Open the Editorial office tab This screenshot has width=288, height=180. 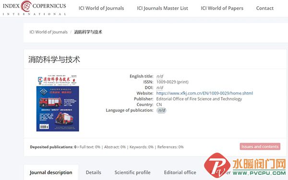tap(180, 172)
